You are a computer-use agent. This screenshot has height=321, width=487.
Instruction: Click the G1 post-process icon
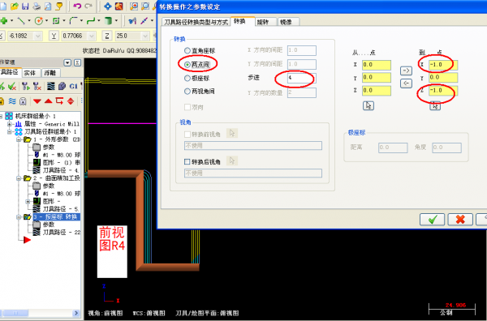tap(73, 86)
